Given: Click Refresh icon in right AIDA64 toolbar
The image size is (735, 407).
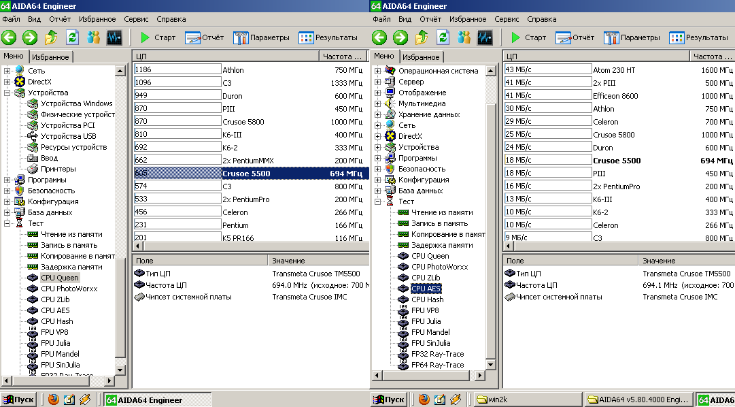Looking at the screenshot, I should [443, 37].
